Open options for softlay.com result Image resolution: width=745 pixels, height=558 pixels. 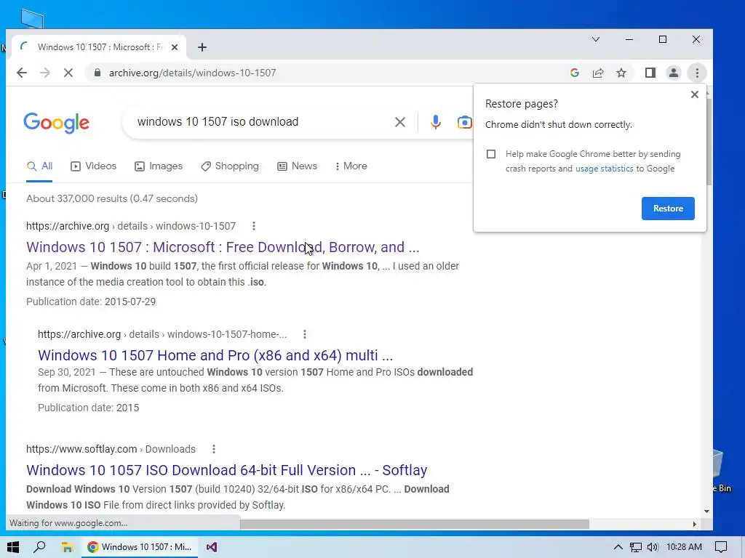(214, 449)
